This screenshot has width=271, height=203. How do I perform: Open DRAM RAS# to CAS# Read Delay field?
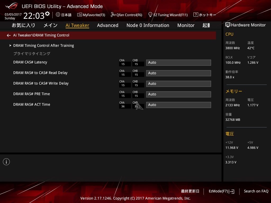[179, 73]
